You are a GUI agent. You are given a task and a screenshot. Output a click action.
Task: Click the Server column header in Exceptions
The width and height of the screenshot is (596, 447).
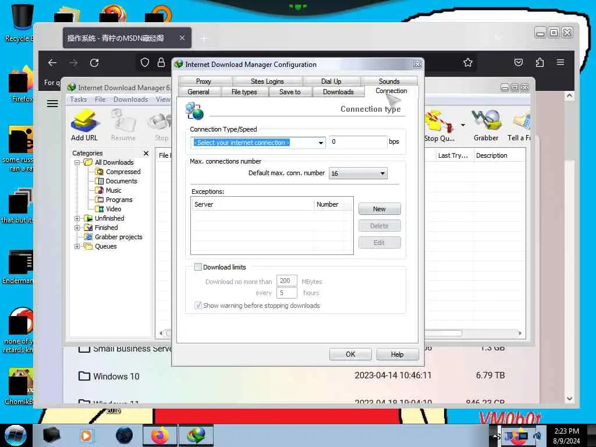coord(253,204)
